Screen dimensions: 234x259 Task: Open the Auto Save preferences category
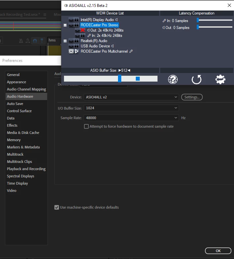click(15, 104)
